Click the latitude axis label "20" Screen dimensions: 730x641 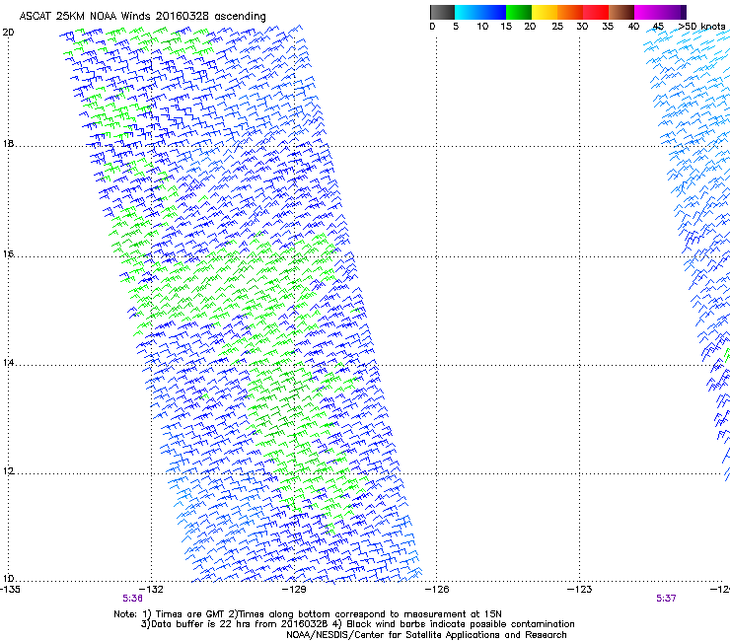(8, 33)
